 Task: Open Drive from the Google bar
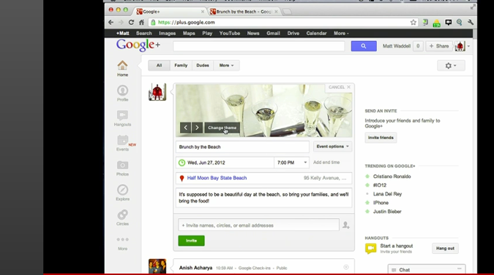pyautogui.click(x=293, y=34)
